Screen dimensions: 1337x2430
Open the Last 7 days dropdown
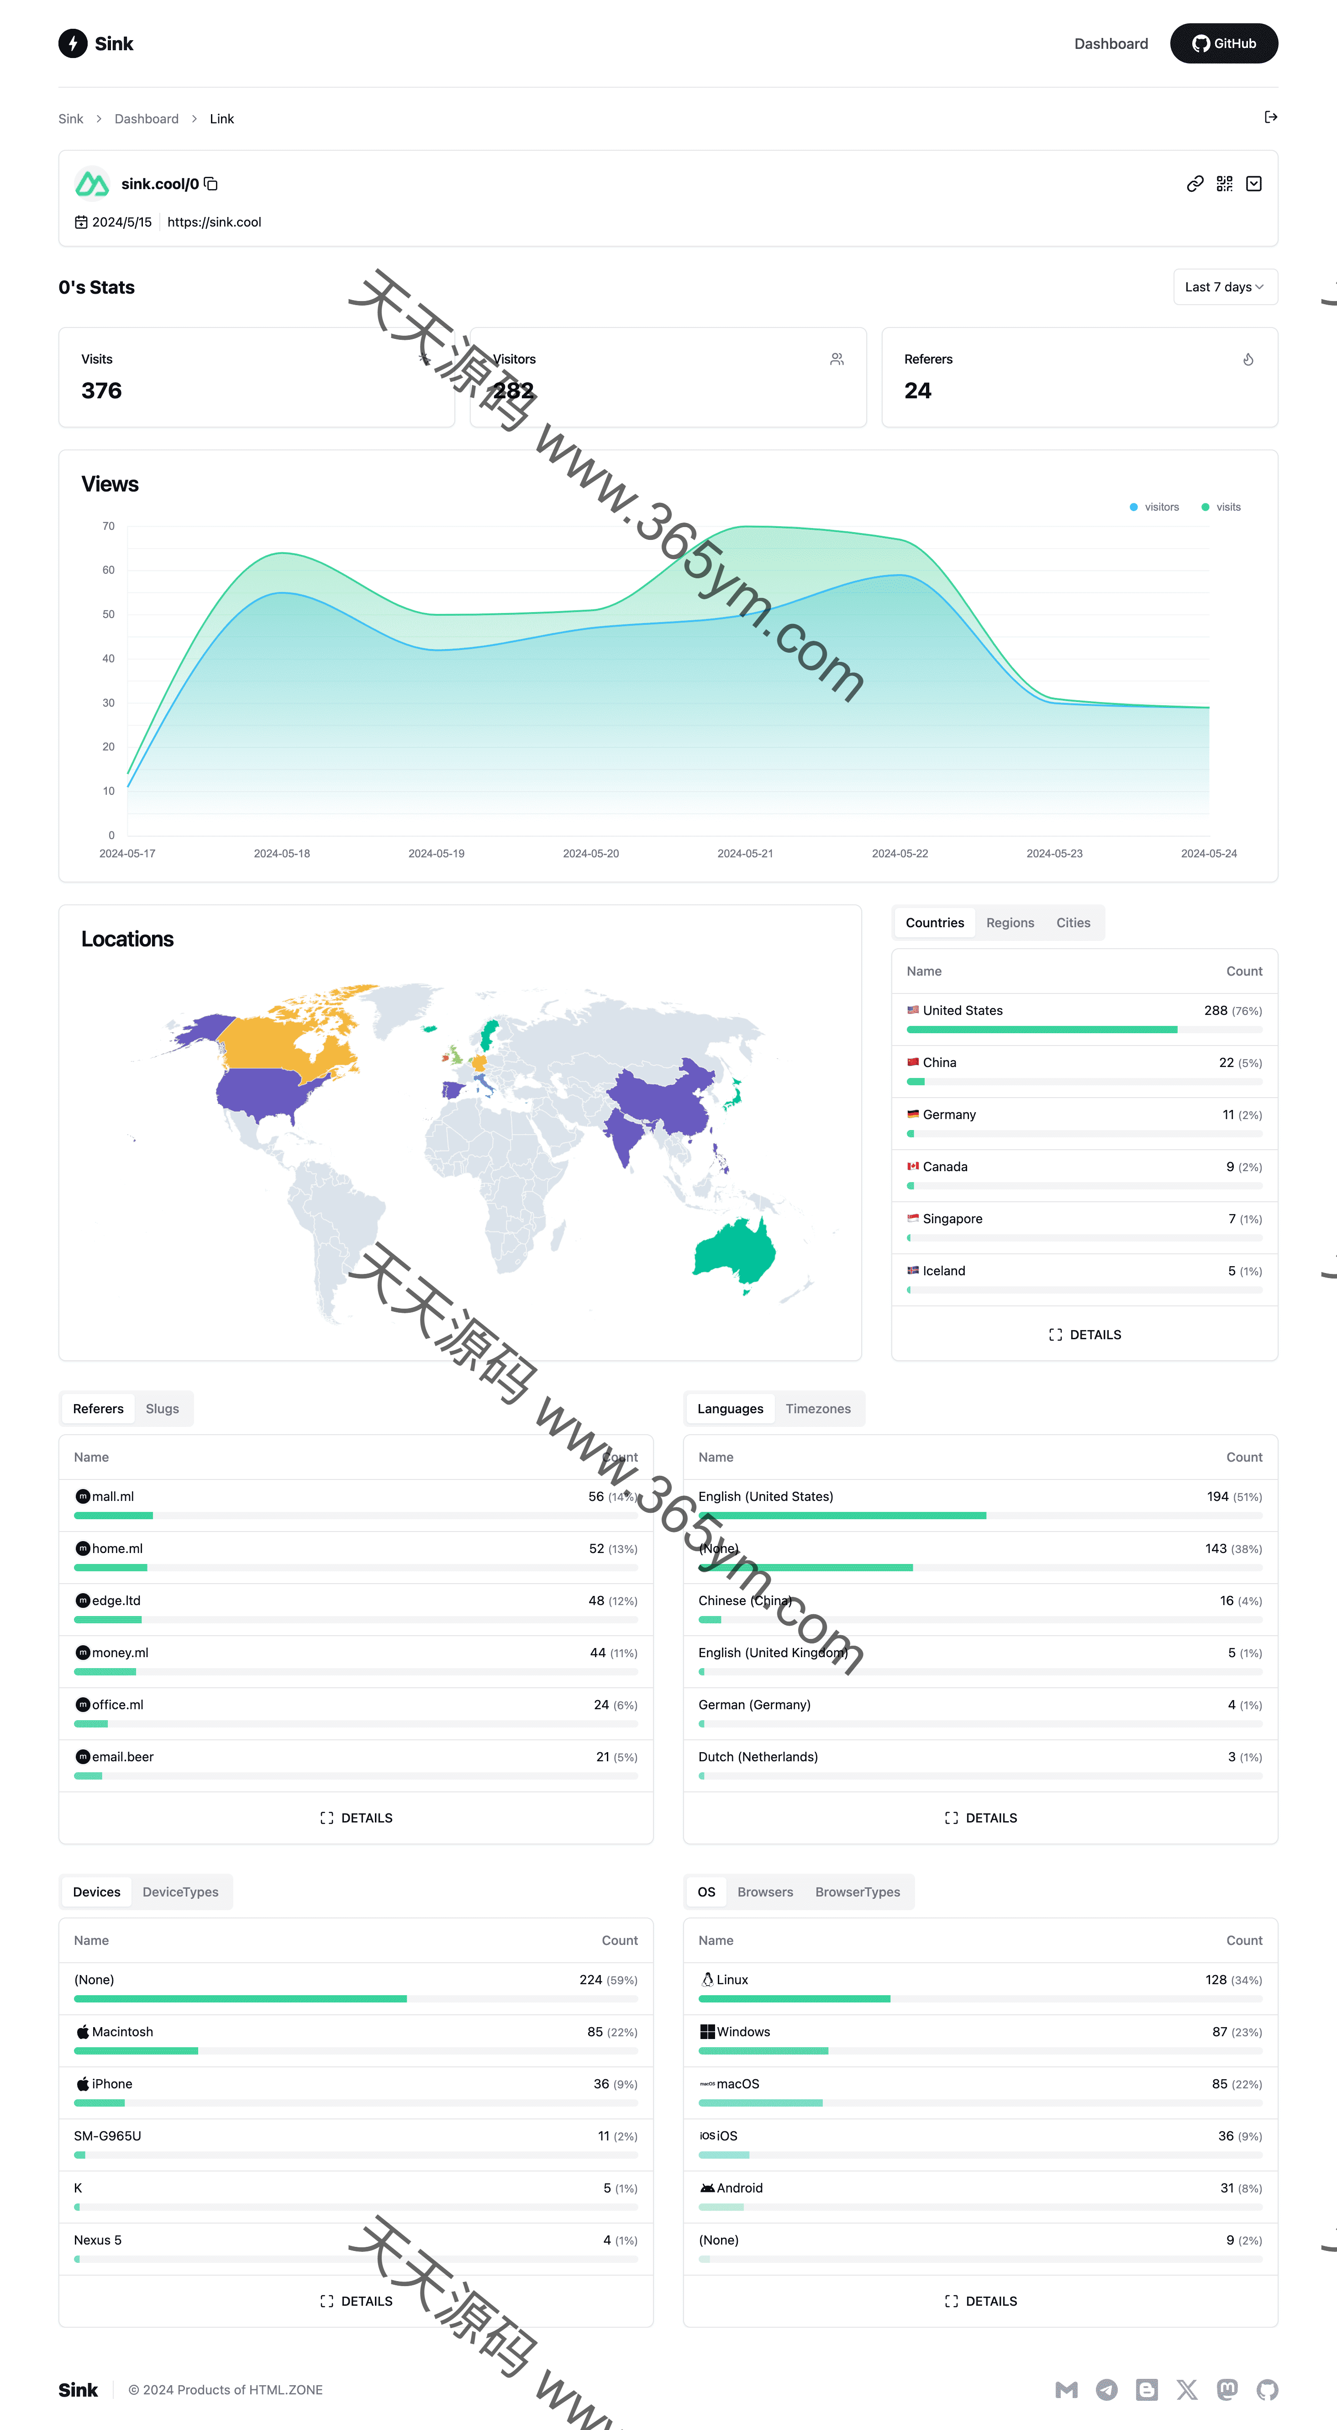pyautogui.click(x=1224, y=288)
